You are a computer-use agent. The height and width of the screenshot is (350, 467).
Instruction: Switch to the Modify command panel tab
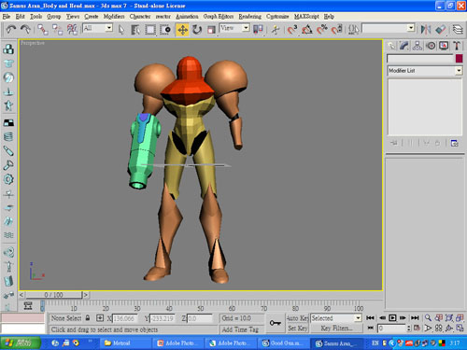point(404,46)
